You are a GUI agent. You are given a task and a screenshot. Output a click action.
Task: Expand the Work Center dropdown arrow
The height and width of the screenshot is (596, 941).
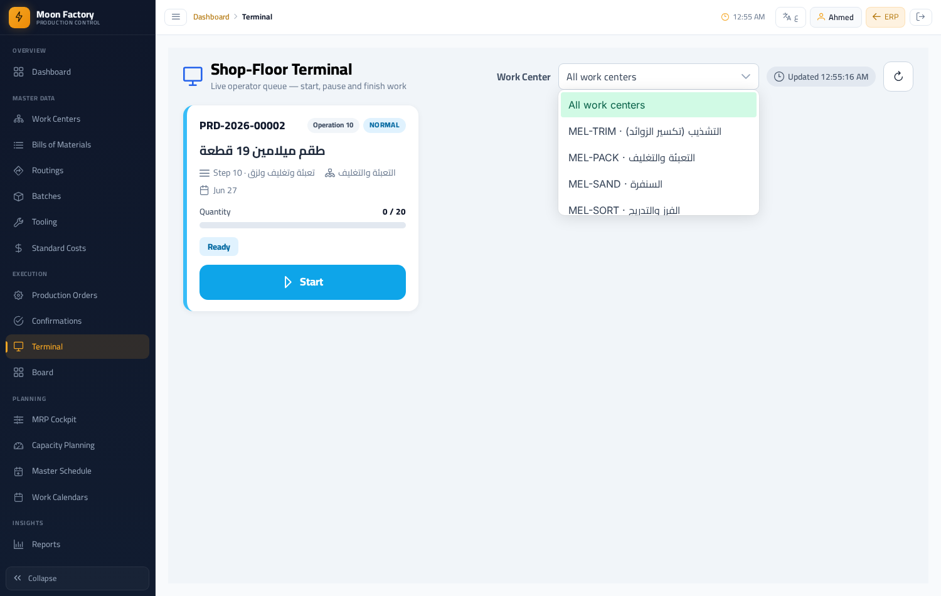[x=745, y=77]
